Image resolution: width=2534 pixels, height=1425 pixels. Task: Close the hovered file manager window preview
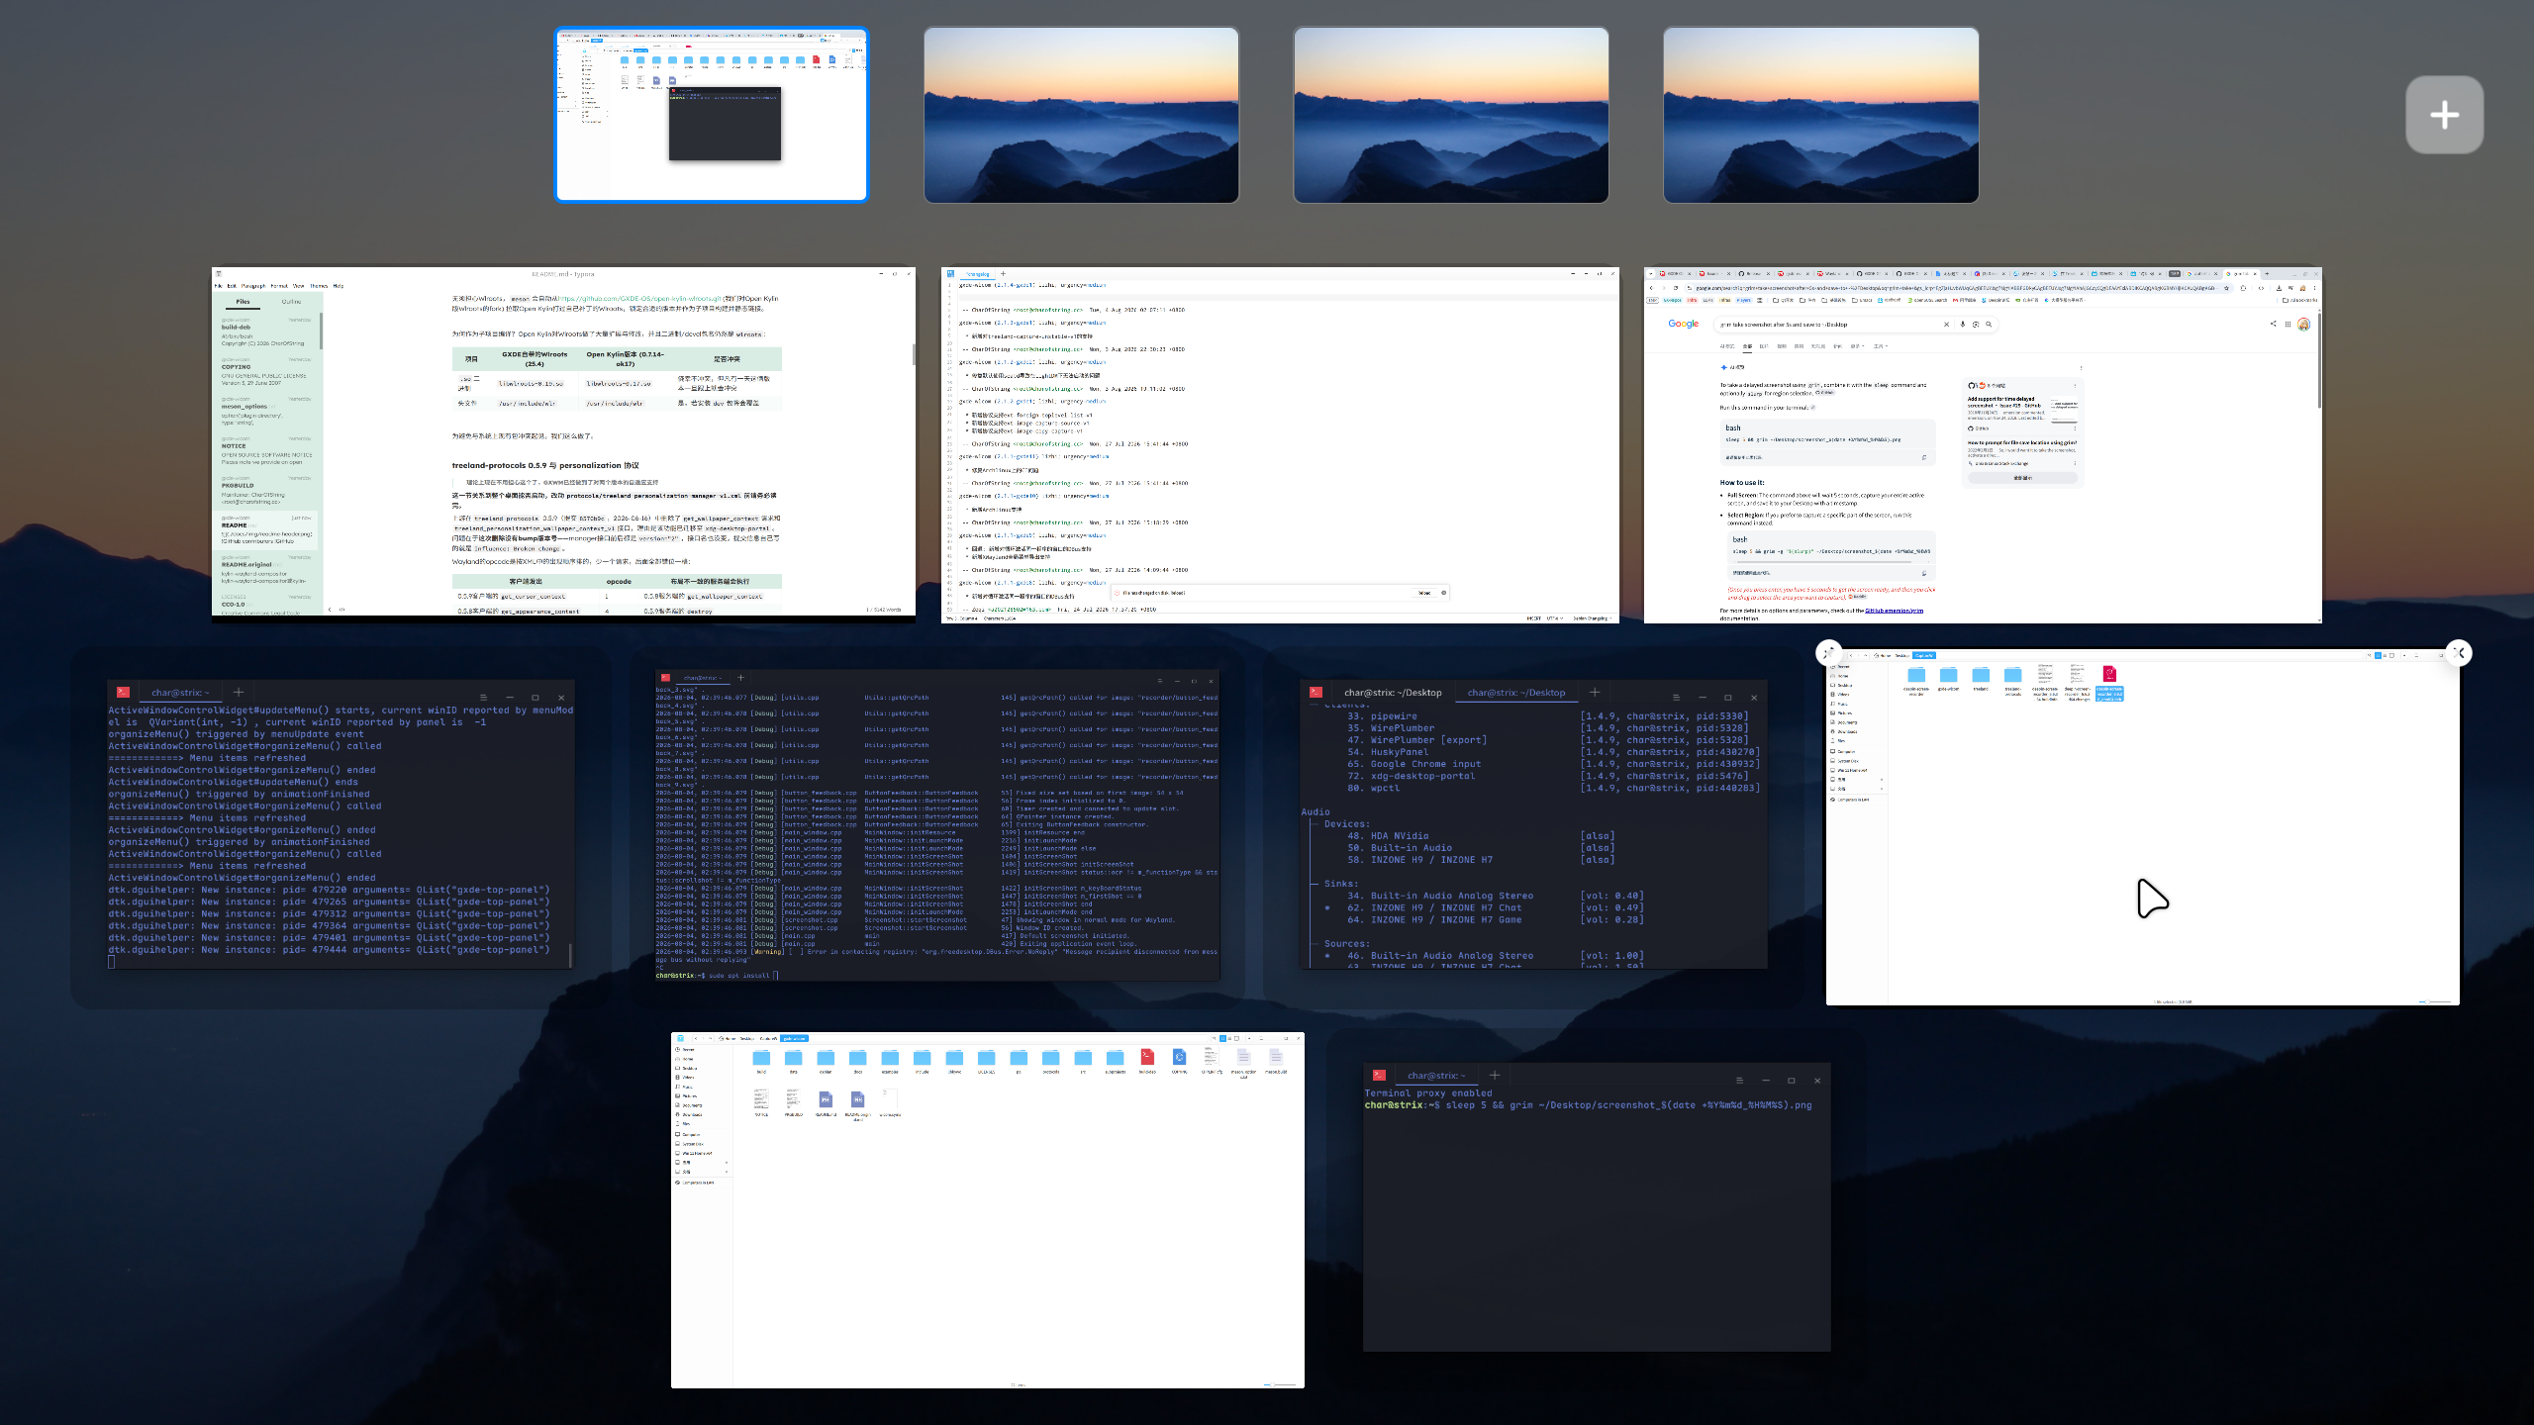pyautogui.click(x=2459, y=652)
